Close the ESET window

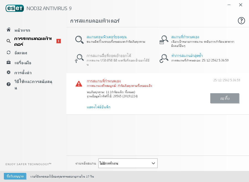click(241, 5)
